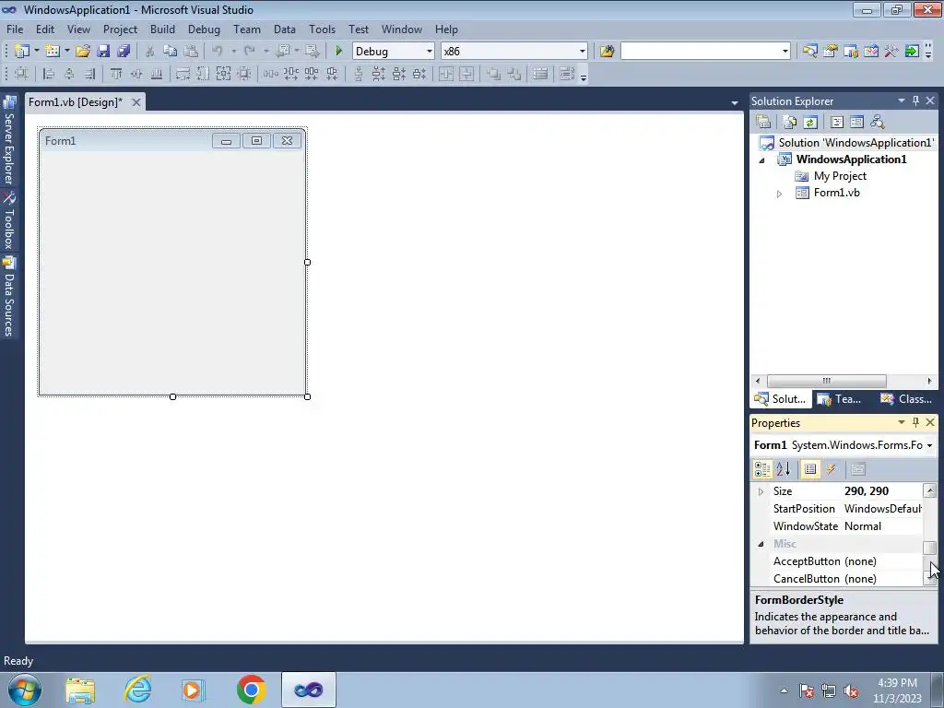Show property events via lightning bolt icon

(x=831, y=469)
